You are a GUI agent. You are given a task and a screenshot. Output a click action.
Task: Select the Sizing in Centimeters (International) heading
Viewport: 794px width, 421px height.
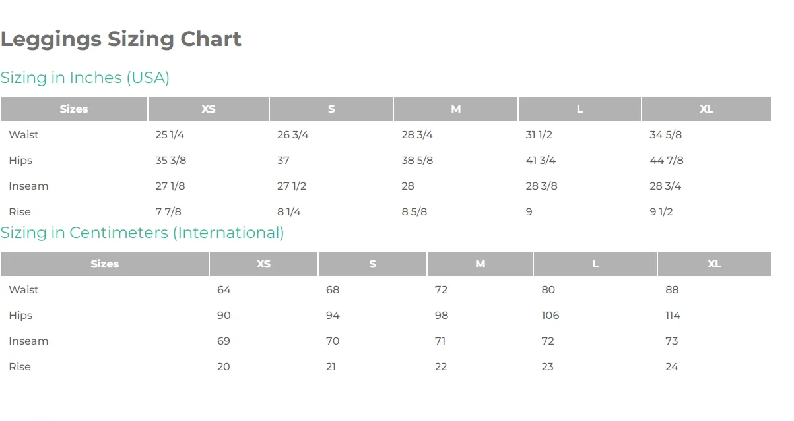point(142,233)
